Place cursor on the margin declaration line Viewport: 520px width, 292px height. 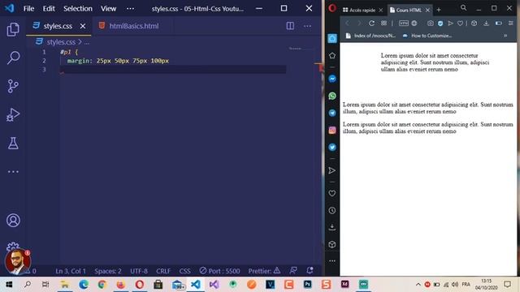pyautogui.click(x=118, y=61)
